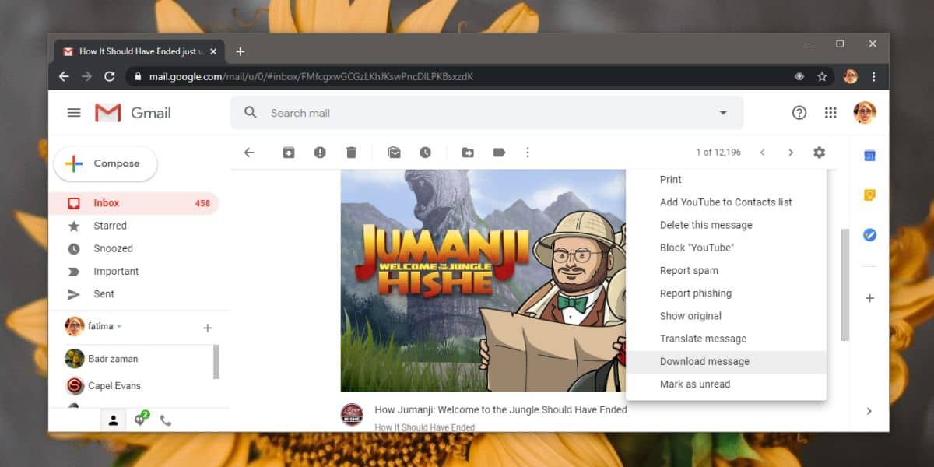The image size is (934, 467).
Task: Open the Inbox folder
Action: [x=134, y=203]
